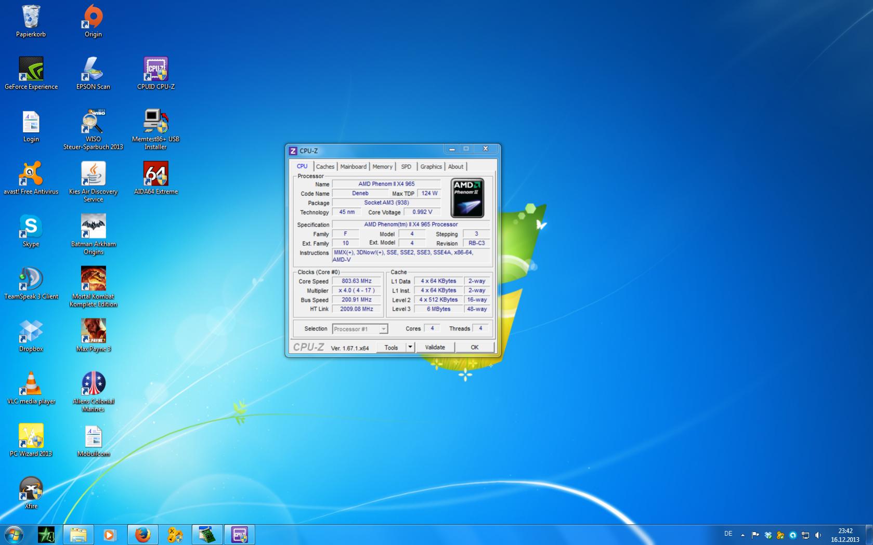Open the GeForce Experience desktop icon
873x545 pixels.
tap(31, 70)
